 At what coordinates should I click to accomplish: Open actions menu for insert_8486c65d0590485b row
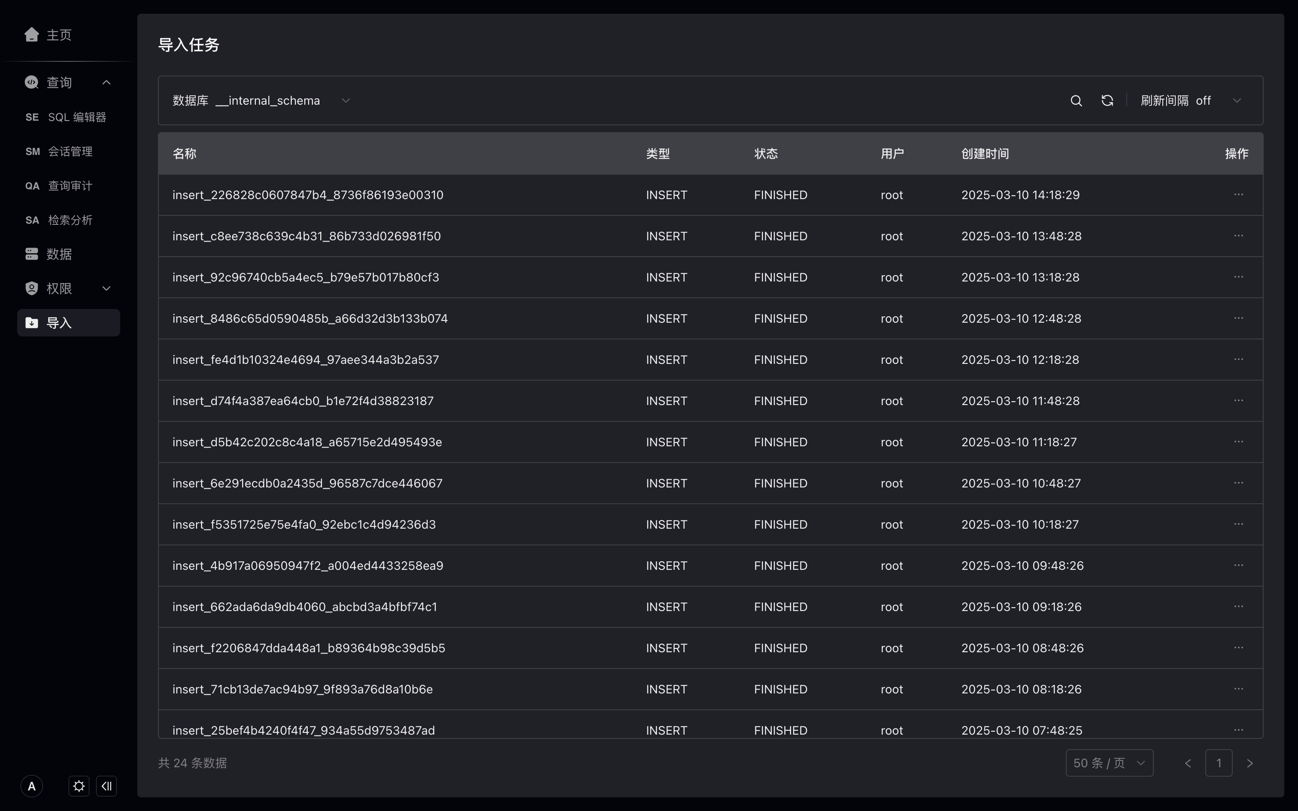[x=1238, y=318]
